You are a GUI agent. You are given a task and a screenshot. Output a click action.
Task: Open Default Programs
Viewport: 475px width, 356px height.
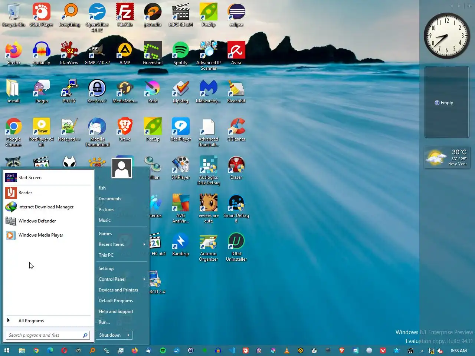click(121, 301)
